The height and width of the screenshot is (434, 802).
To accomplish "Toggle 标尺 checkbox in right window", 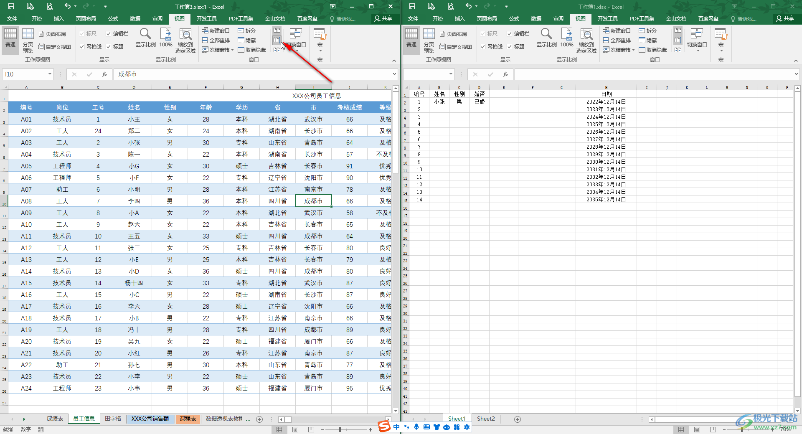I will (489, 34).
